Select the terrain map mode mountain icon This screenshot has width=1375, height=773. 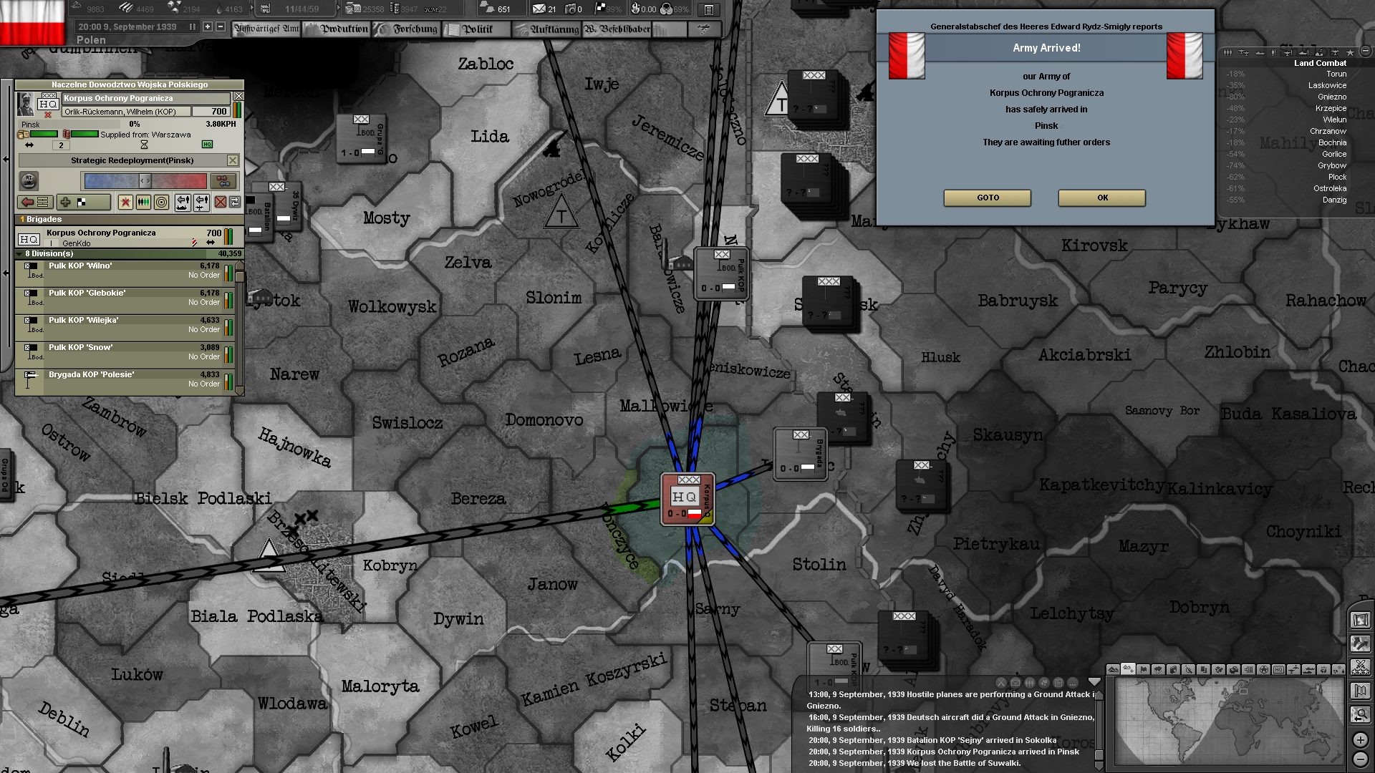click(1113, 670)
